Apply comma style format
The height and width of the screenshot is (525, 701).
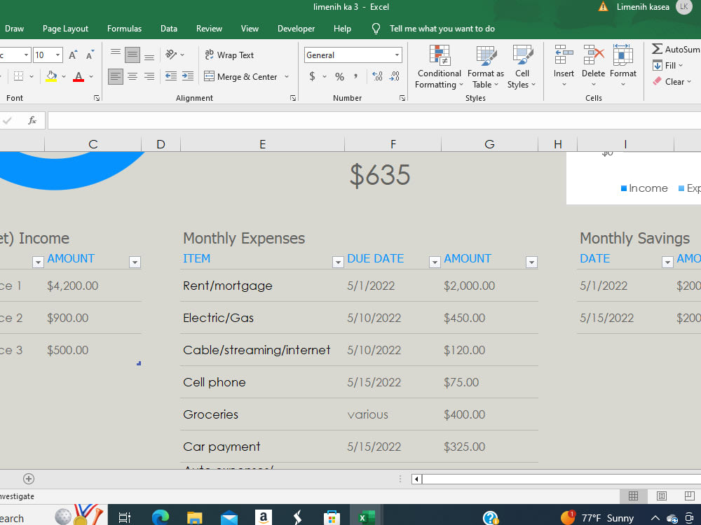point(356,76)
